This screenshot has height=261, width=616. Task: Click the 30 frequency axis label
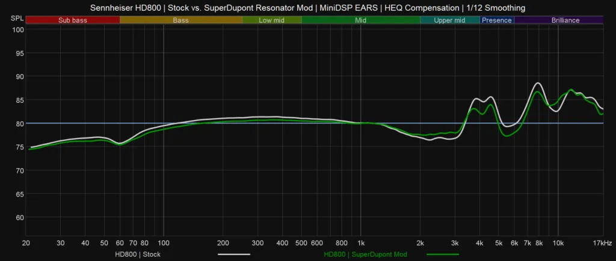[61, 244]
